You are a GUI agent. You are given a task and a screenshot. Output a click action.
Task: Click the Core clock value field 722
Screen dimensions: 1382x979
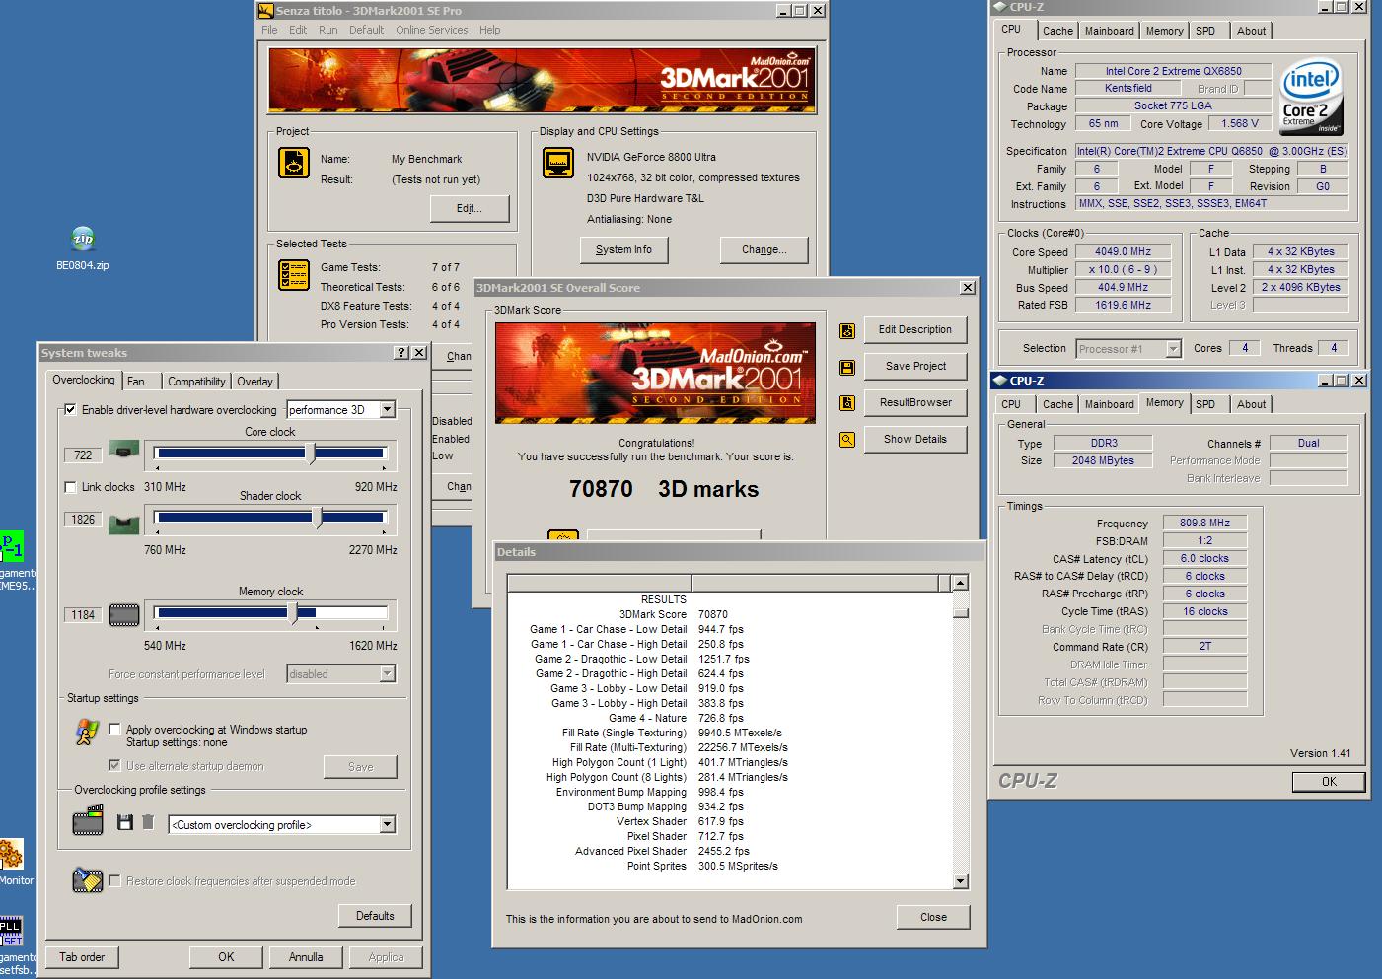84,455
